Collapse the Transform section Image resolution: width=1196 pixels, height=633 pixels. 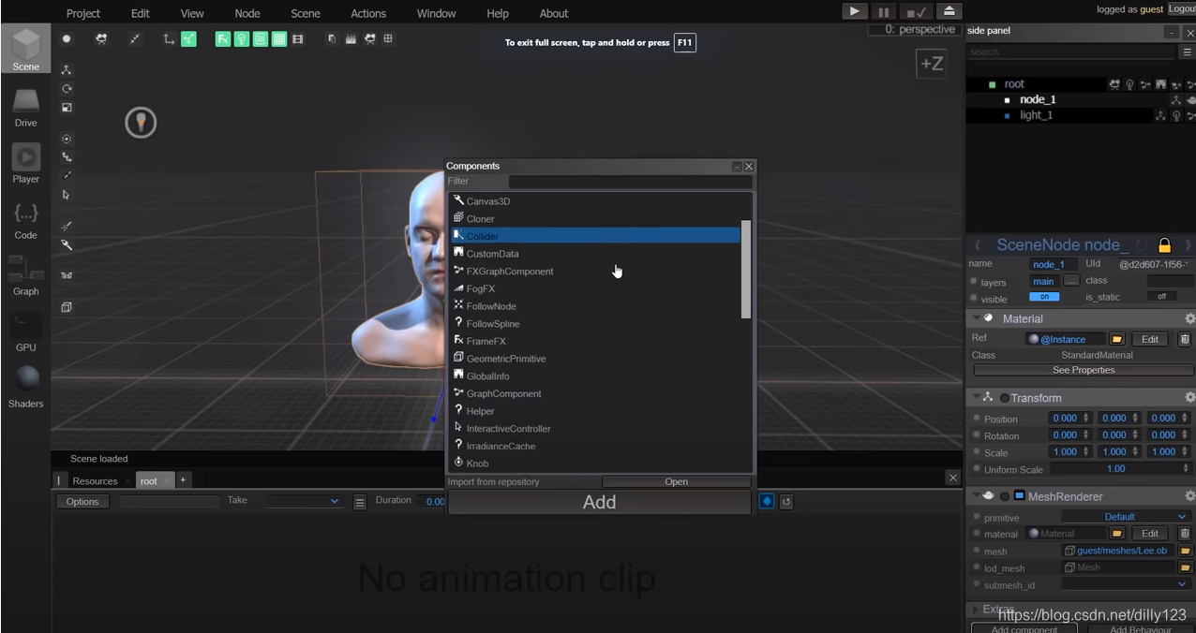[x=978, y=397]
